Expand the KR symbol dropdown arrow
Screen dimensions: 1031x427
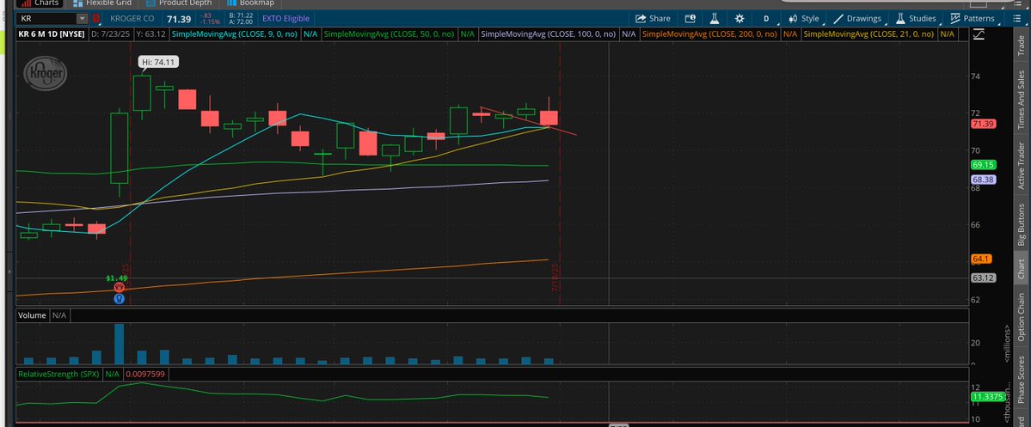pyautogui.click(x=82, y=18)
